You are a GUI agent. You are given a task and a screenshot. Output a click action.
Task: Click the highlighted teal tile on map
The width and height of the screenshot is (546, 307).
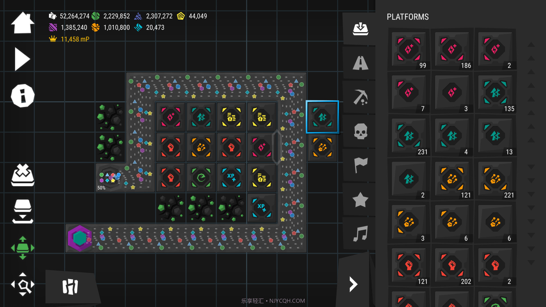pyautogui.click(x=322, y=117)
